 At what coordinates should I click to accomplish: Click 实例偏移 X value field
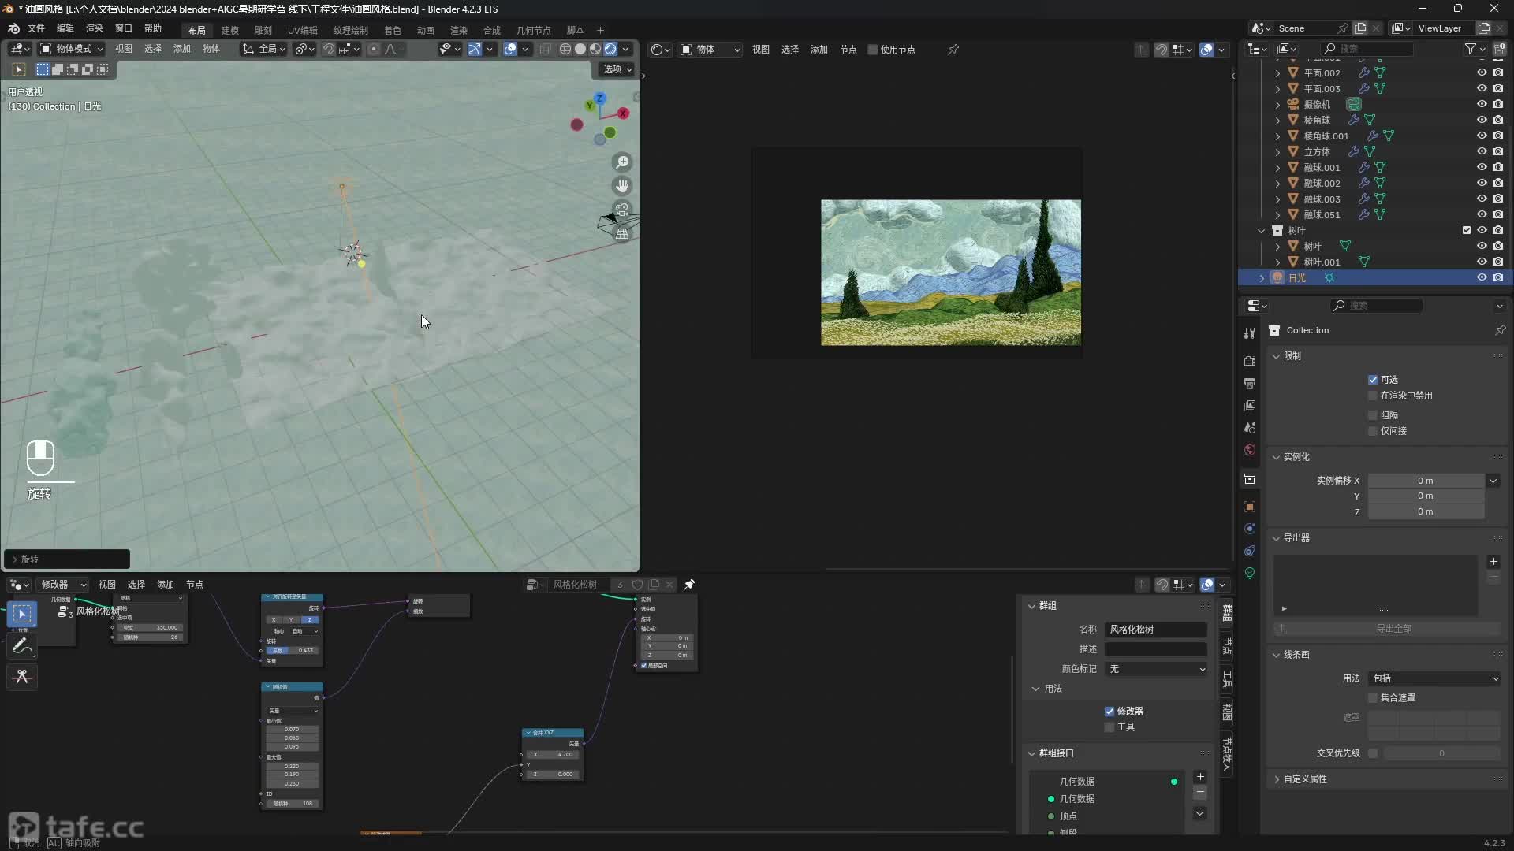click(x=1426, y=481)
